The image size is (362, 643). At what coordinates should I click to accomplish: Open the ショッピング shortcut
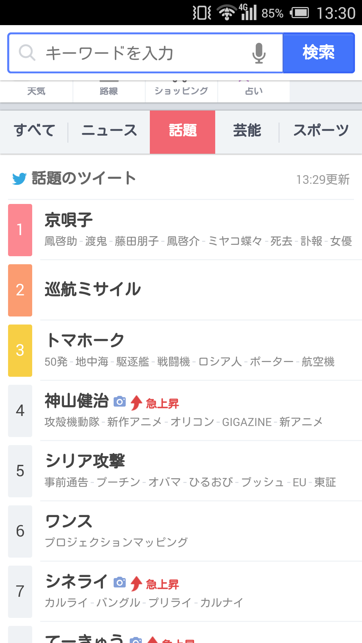click(x=181, y=91)
